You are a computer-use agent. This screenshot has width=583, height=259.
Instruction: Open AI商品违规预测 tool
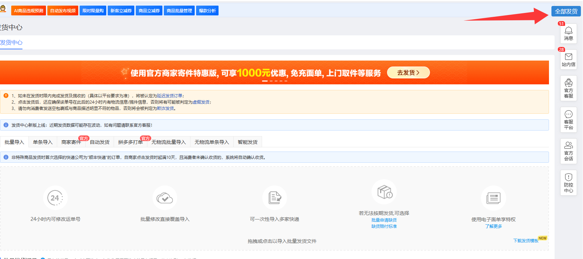tap(29, 11)
